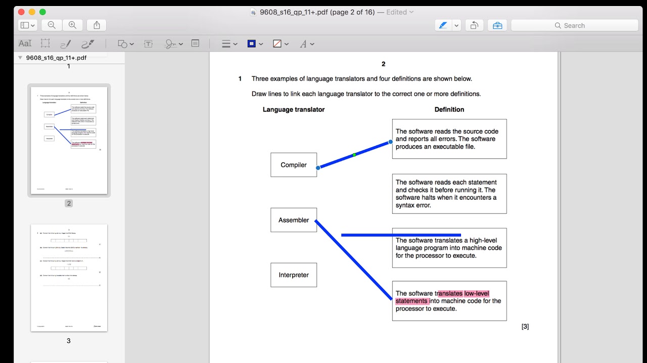Open the Shape Style line thickness menu
This screenshot has width=647, height=363.
click(x=229, y=44)
